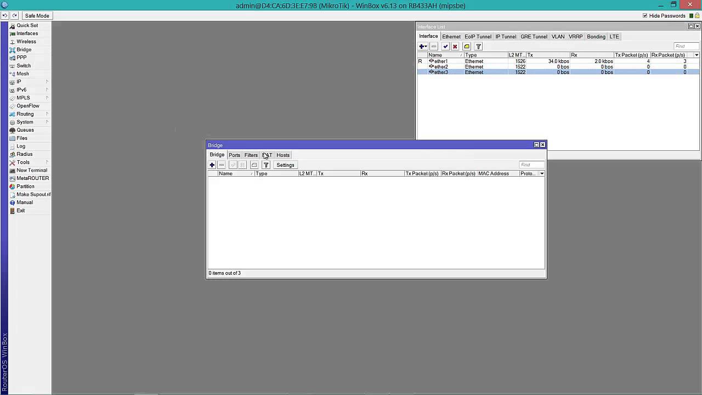The image size is (702, 395).
Task: Click the yellow comment icon in Interface List
Action: 467,47
